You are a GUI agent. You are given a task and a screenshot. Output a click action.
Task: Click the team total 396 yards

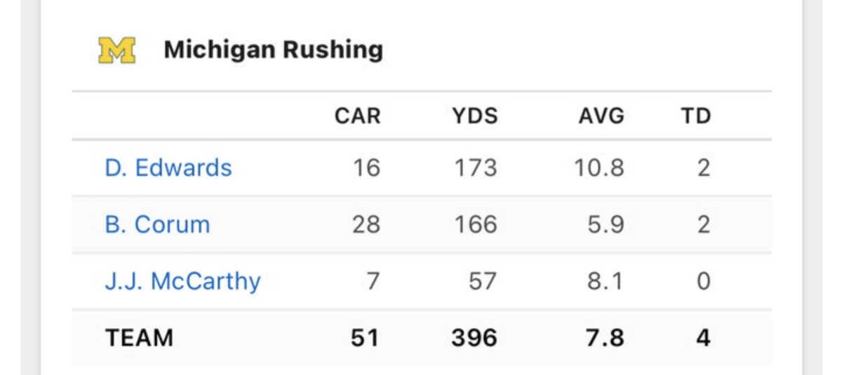tap(474, 338)
